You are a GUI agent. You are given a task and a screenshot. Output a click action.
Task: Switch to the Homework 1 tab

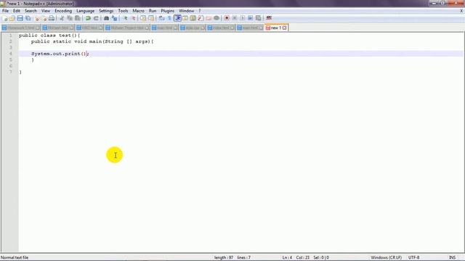point(21,28)
